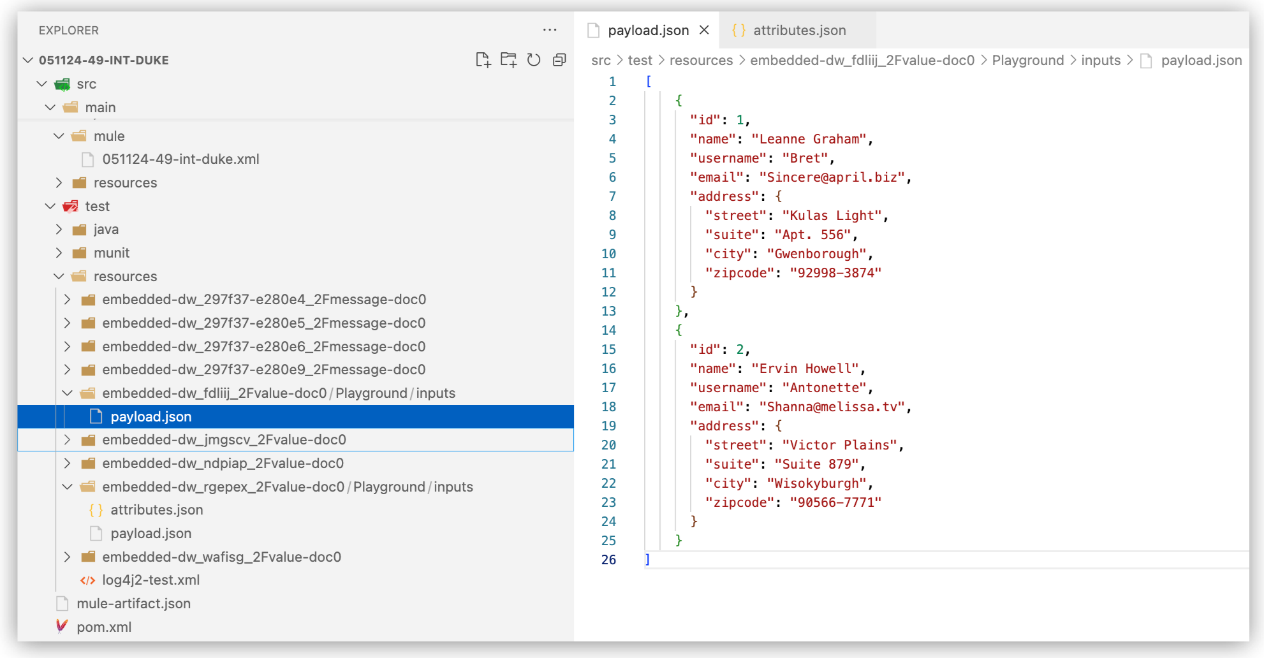This screenshot has height=658, width=1264.
Task: Select mule-artifact.json in the Explorer
Action: pos(133,603)
